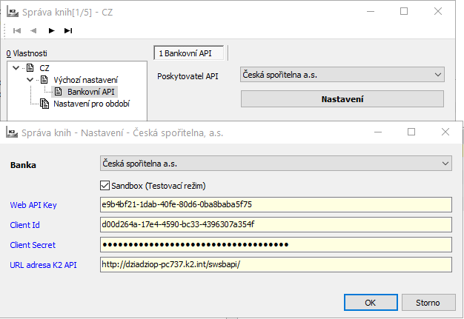Screen dimensions: 464x319
Task: Click the Nastavení button
Action: coord(342,99)
